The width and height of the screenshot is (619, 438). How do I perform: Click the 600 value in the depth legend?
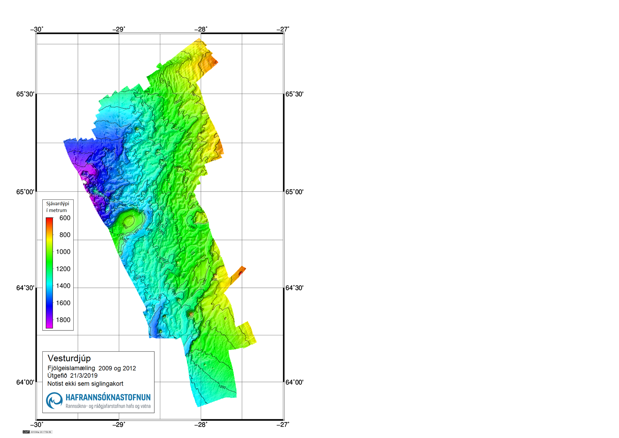pos(65,218)
